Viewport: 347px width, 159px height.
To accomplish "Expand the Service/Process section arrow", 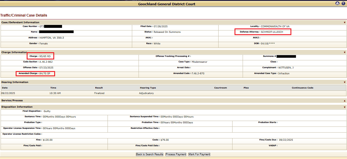I will (x=344, y=101).
